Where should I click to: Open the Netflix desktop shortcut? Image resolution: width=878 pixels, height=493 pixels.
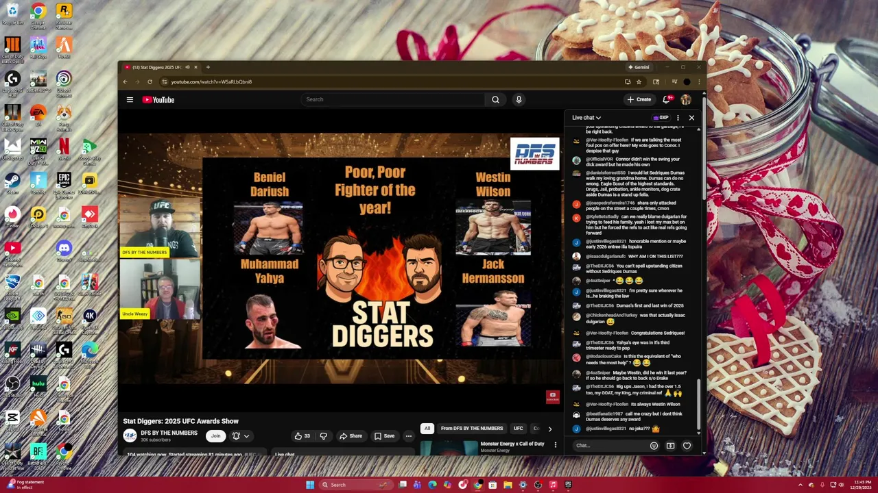[64, 148]
